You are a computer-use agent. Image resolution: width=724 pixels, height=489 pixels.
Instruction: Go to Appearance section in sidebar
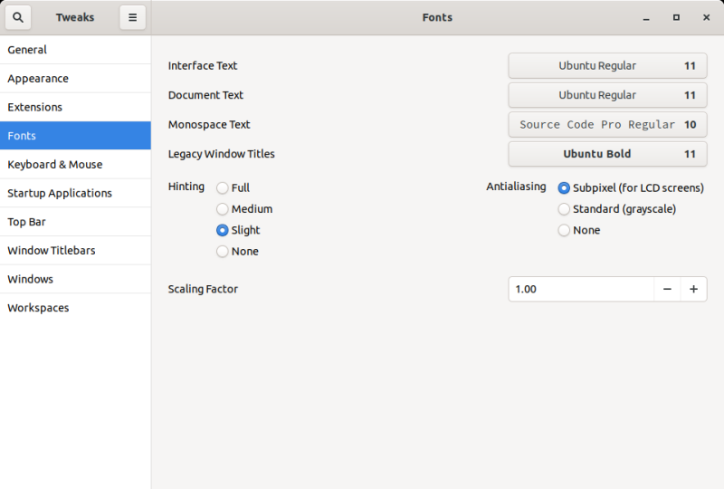pyautogui.click(x=75, y=79)
